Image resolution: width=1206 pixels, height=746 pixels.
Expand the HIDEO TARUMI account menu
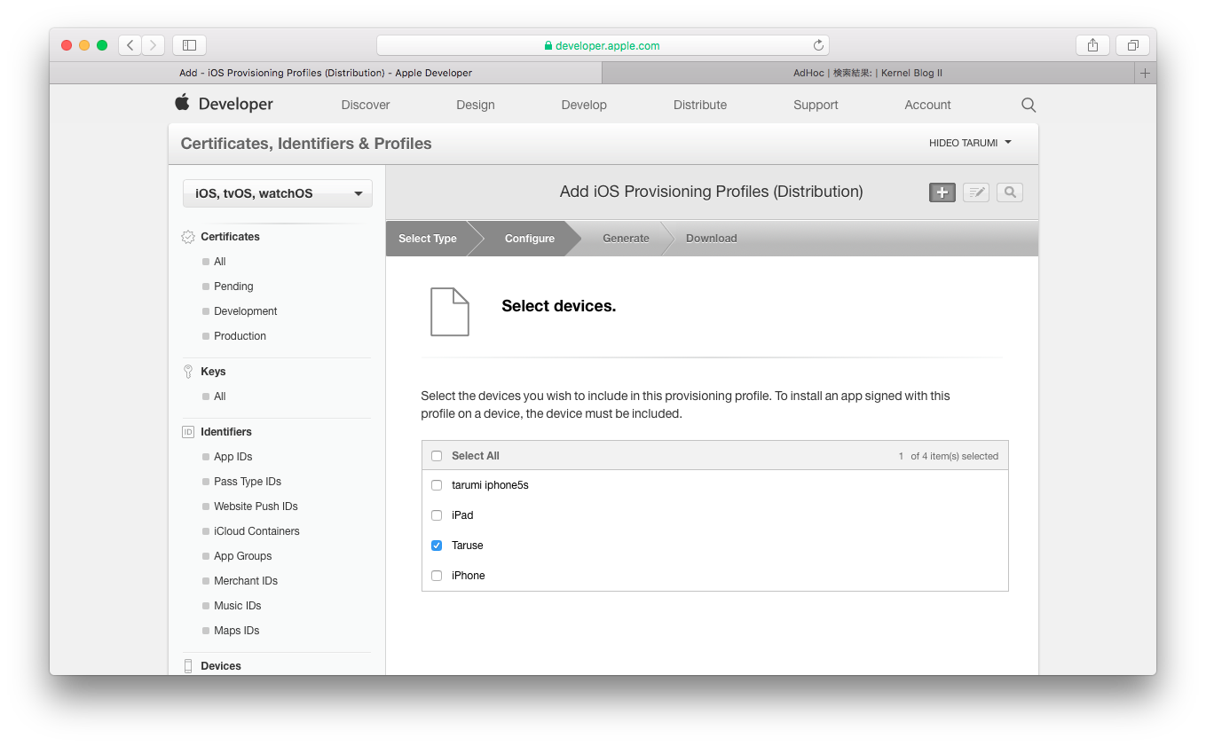(x=970, y=143)
